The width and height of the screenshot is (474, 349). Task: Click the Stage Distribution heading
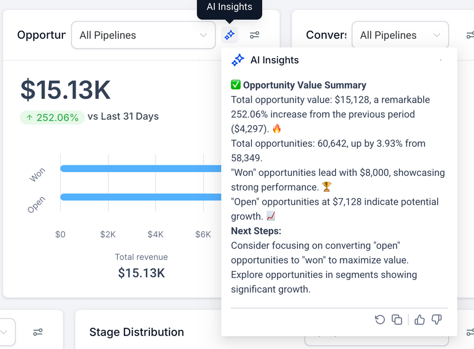[x=136, y=332]
